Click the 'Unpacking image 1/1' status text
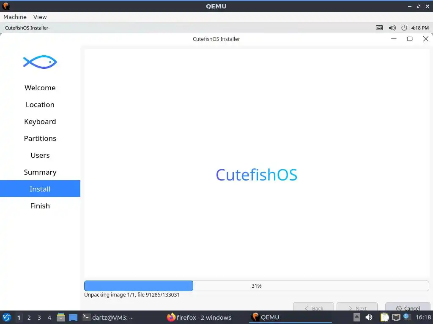Screen dimensions: 433x324 point(132,295)
